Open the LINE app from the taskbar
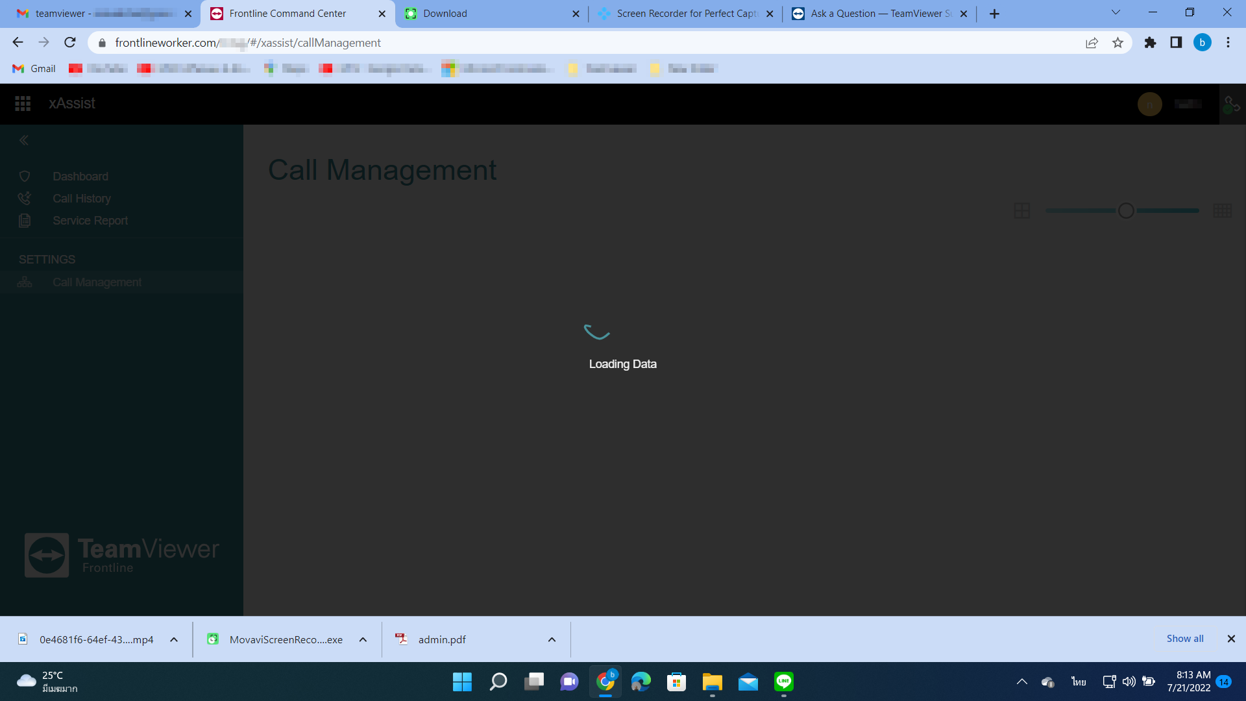Viewport: 1246px width, 701px height. pyautogui.click(x=783, y=682)
